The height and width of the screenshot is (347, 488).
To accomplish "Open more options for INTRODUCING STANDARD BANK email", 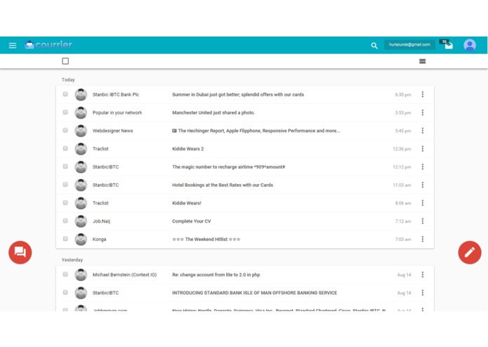I will tap(422, 292).
